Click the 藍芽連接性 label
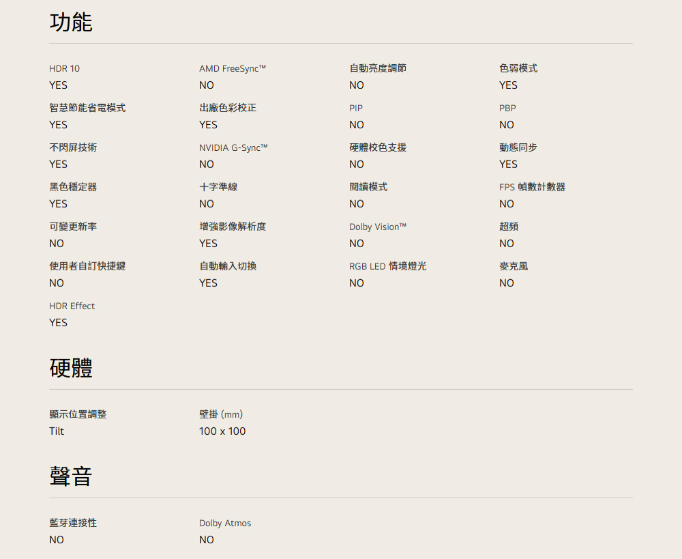 pyautogui.click(x=73, y=523)
